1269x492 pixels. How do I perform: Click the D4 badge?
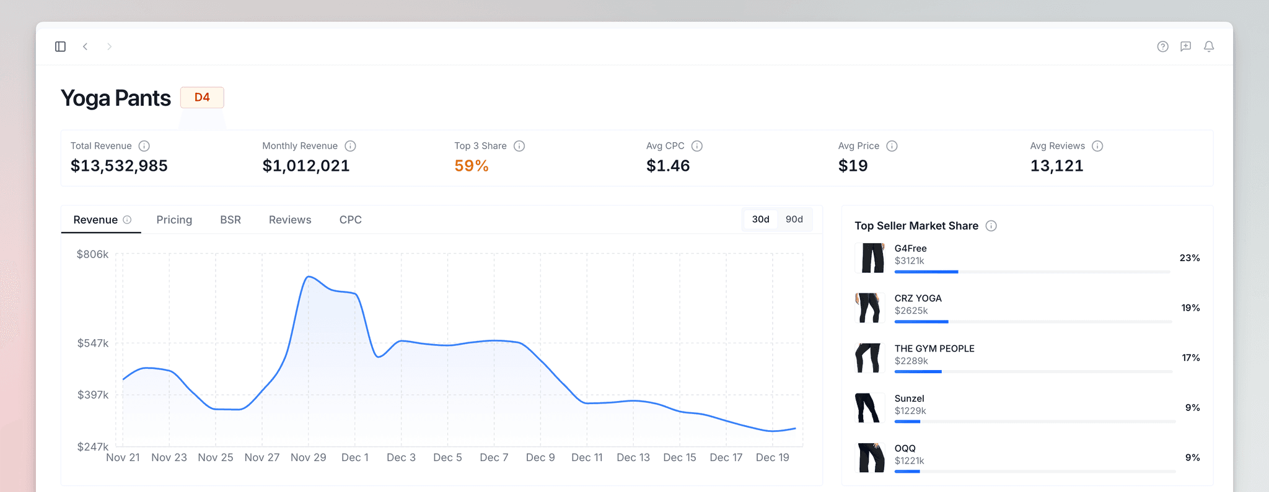202,97
